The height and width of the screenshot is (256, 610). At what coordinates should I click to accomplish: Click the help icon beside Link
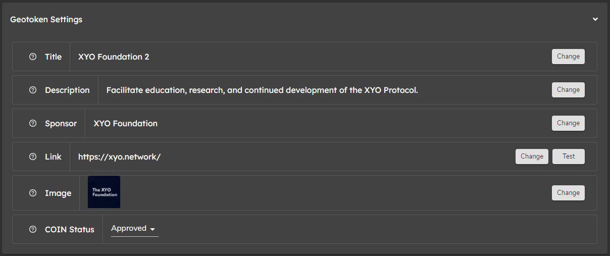[33, 157]
